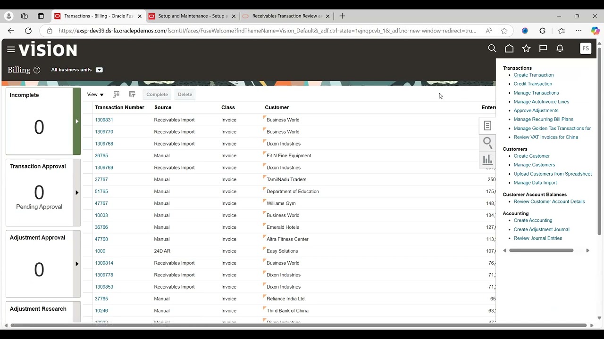
Task: Sort by the Transaction Number column header
Action: (119, 107)
